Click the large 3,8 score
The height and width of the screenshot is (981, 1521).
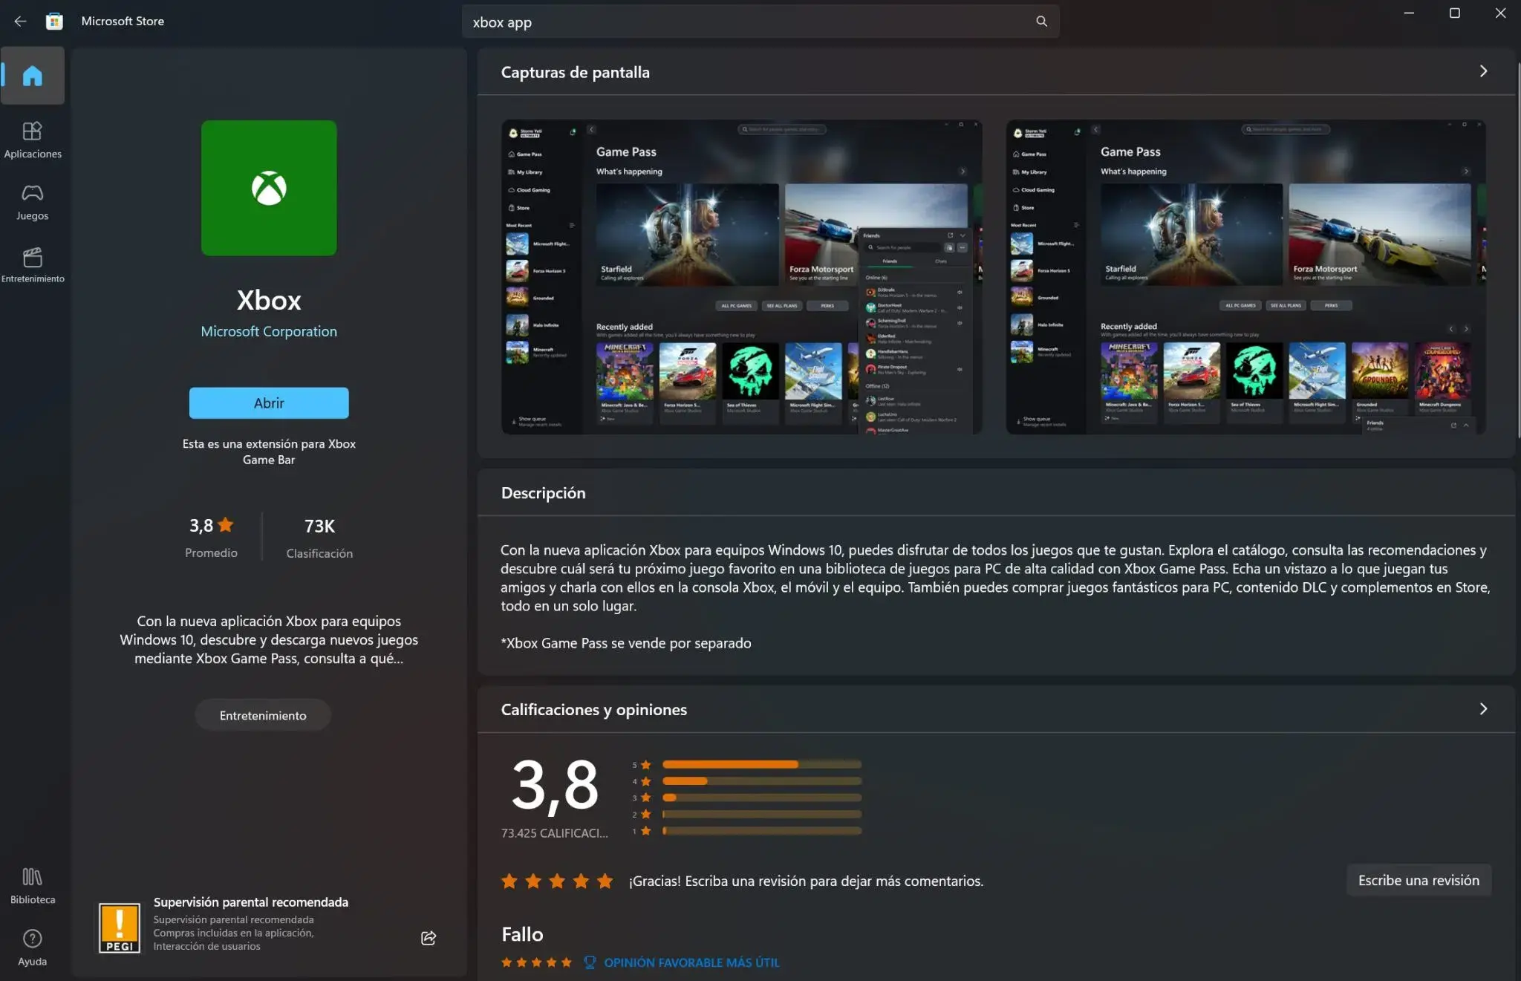pyautogui.click(x=555, y=786)
